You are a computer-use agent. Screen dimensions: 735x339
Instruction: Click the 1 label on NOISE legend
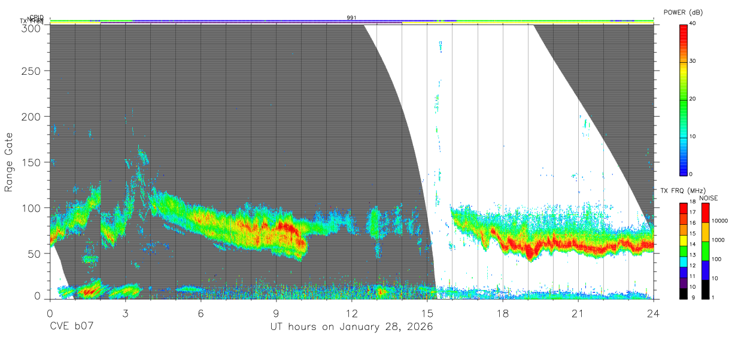tap(713, 298)
